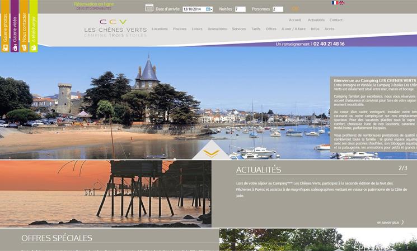Click the fishing hut sunset thumbnail
The height and width of the screenshot is (251, 417).
(106, 194)
